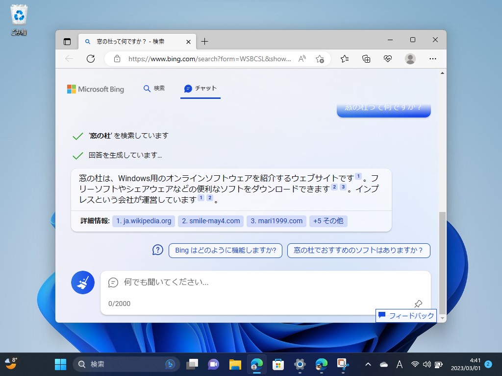Show hidden taskbar icons with the chevron
Image resolution: width=502 pixels, height=376 pixels.
click(368, 364)
